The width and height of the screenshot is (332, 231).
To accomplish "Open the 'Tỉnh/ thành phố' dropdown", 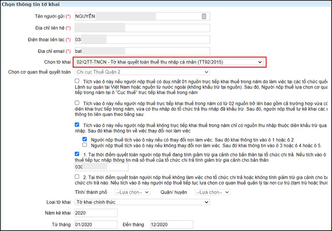I will coord(132,192).
